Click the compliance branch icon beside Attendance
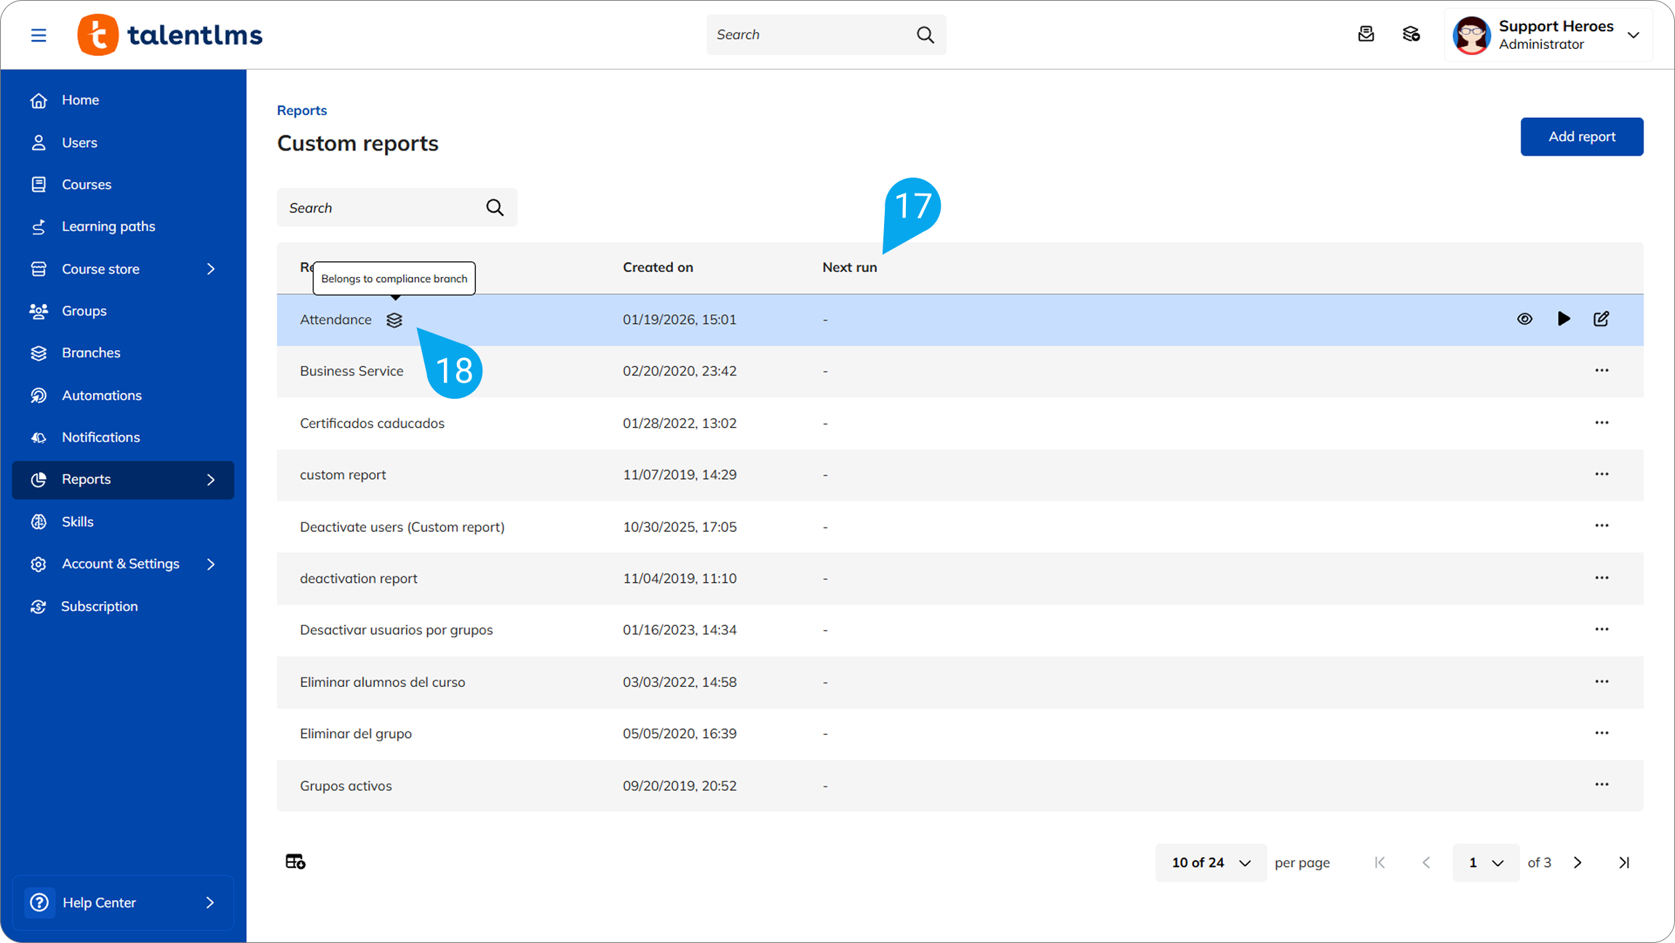Viewport: 1675px width, 943px height. 394,320
